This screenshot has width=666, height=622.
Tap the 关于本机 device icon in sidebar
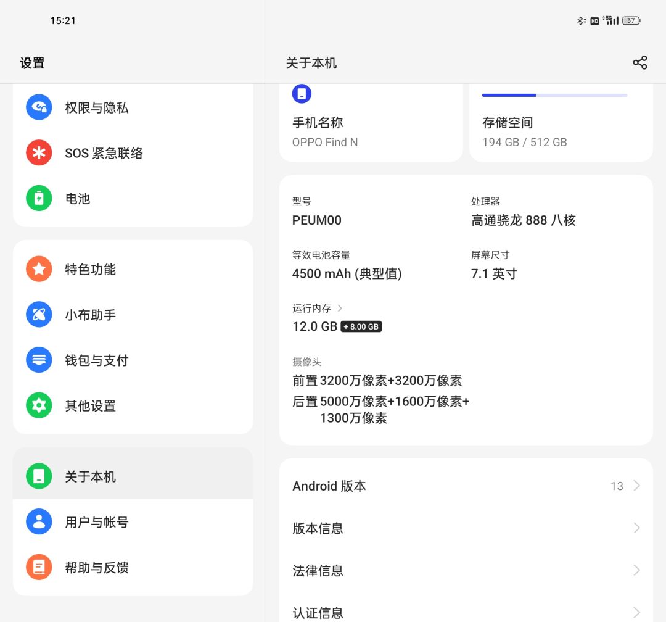click(39, 476)
